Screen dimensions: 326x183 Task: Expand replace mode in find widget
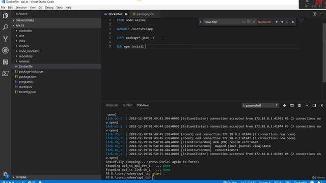[x=201, y=22]
